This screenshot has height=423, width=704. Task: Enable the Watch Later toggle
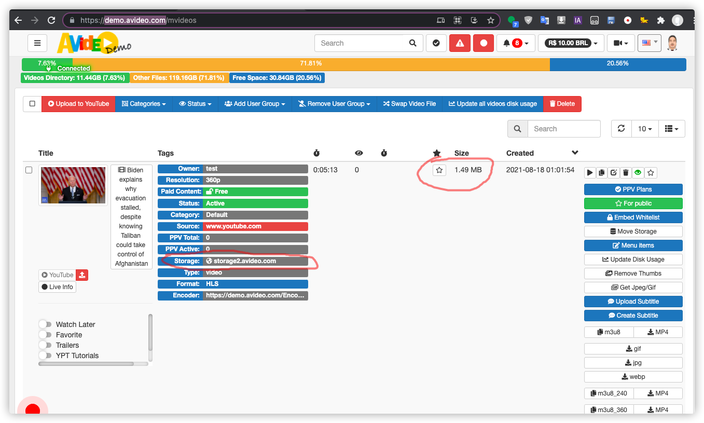point(45,324)
